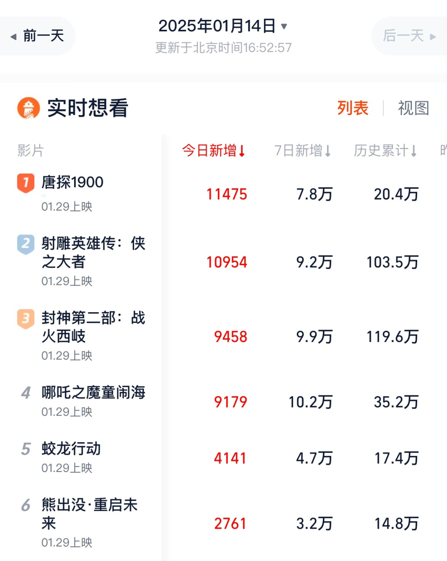The image size is (447, 561).
Task: Select 哪吒之魔童闹海 in the list
Action: point(93,392)
